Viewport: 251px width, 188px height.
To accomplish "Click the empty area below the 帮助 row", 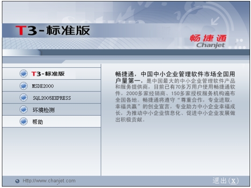I will pos(52,152).
